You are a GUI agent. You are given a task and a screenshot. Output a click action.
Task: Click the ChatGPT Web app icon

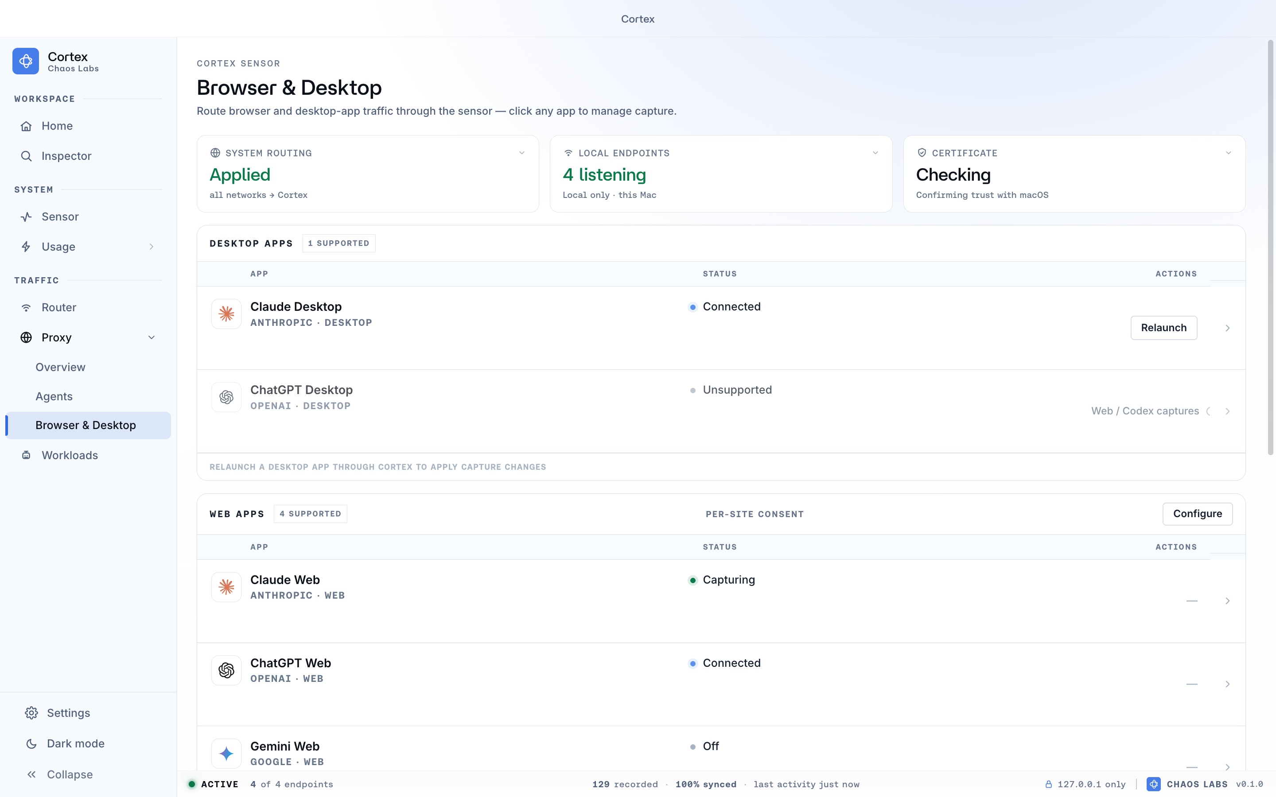(x=226, y=670)
